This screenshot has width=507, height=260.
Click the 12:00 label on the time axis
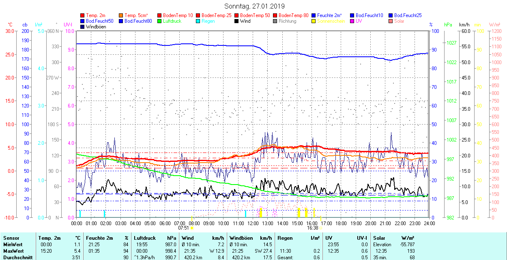coord(253,223)
